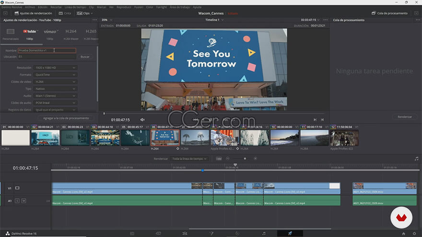
Task: Open Renderizar Toda la línea de tiempo dropdown
Action: (x=189, y=159)
